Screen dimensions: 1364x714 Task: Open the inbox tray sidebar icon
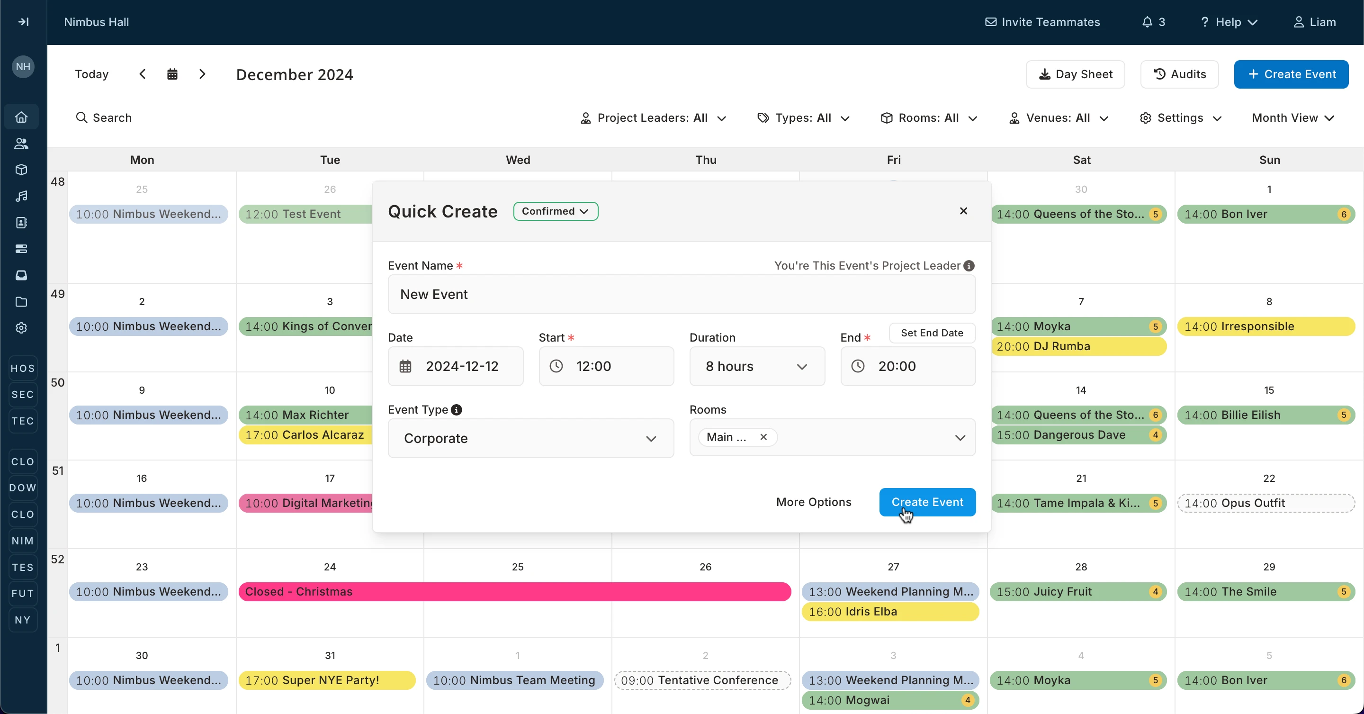(21, 275)
